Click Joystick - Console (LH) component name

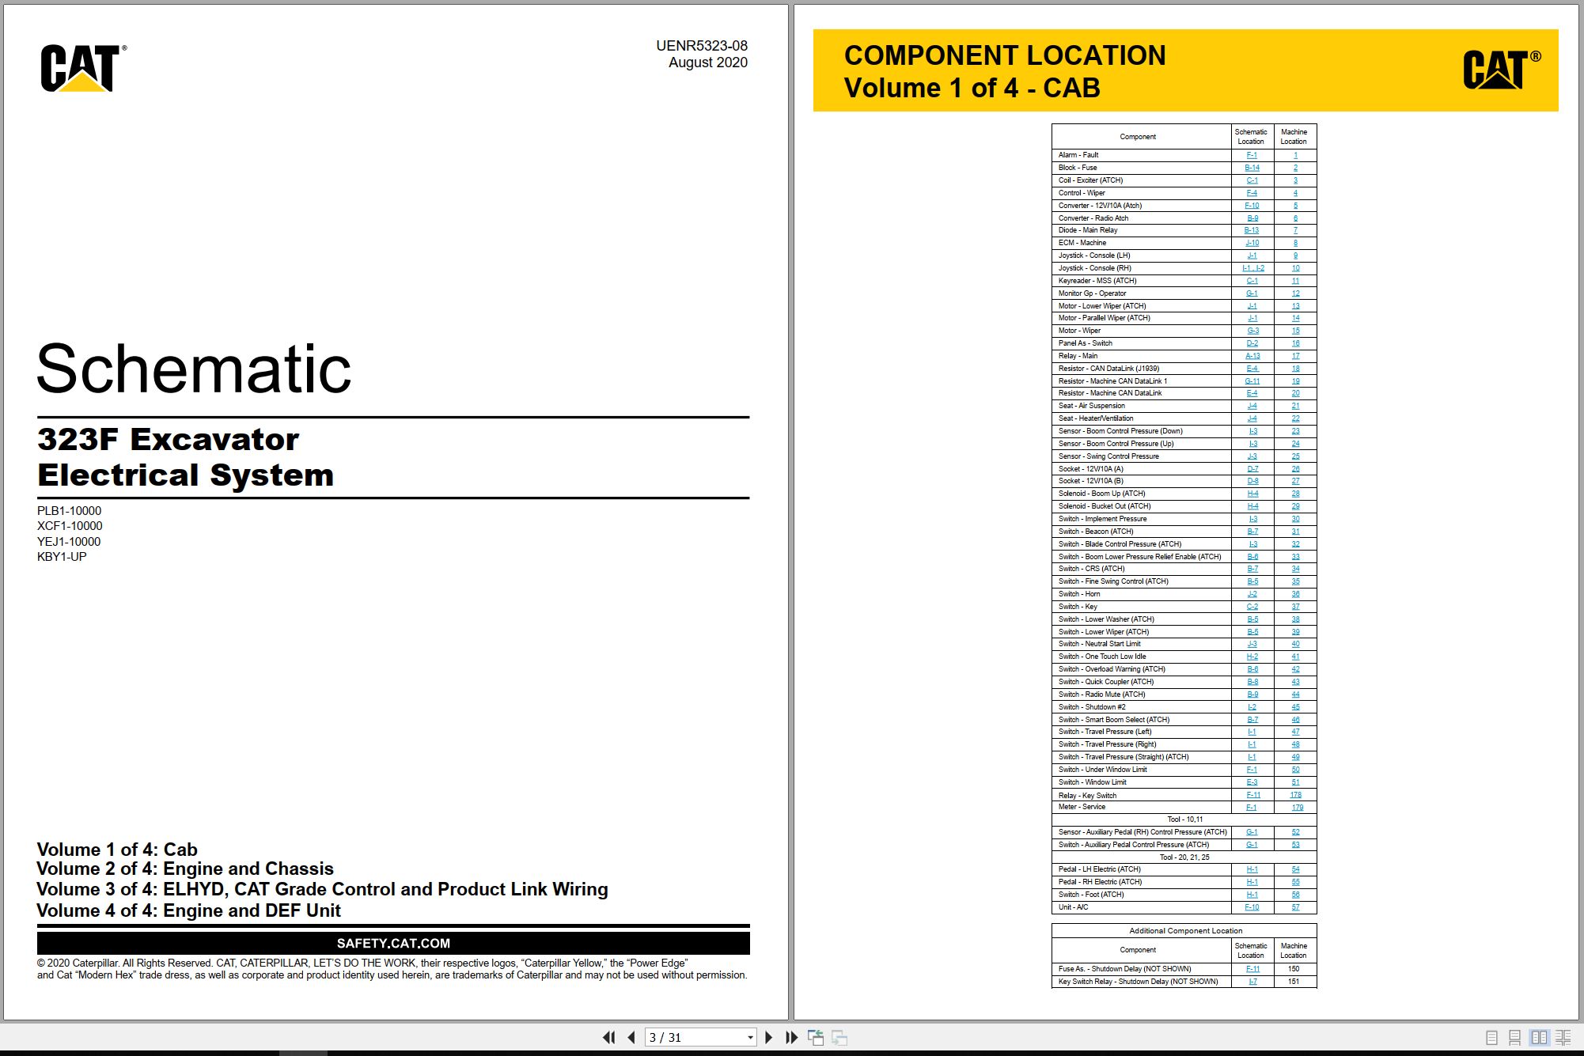tap(1094, 255)
